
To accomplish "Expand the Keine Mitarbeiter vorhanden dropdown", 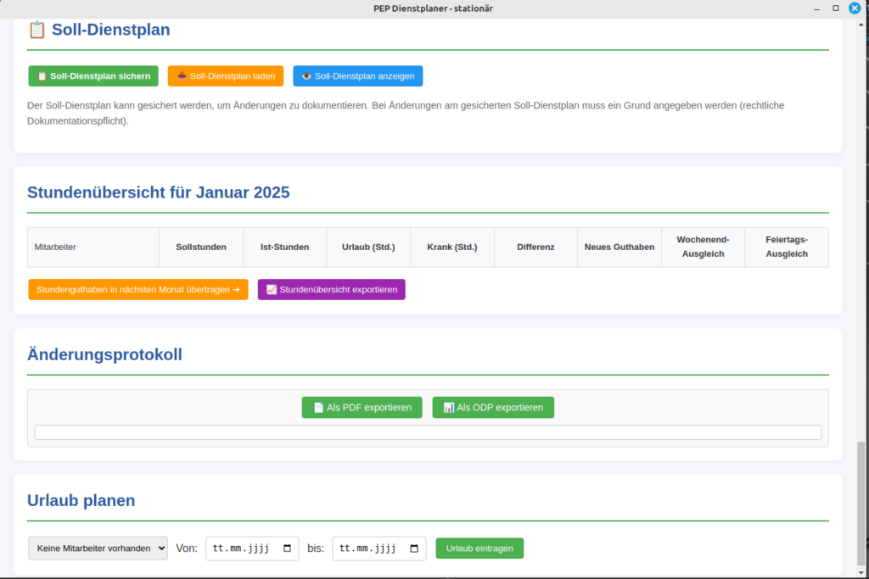I will pyautogui.click(x=98, y=548).
